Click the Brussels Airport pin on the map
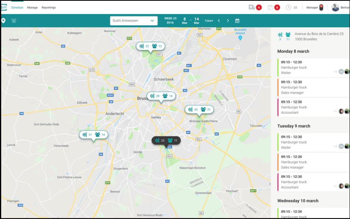The image size is (350, 219). coord(240,38)
